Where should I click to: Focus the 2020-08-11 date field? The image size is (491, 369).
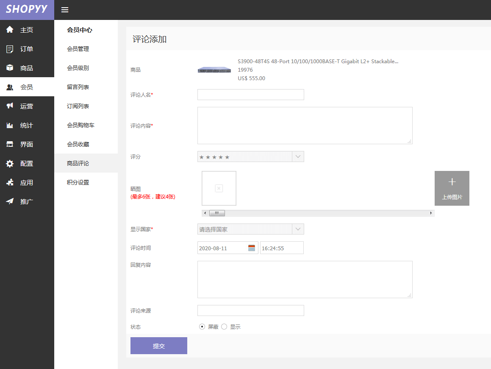click(x=227, y=248)
